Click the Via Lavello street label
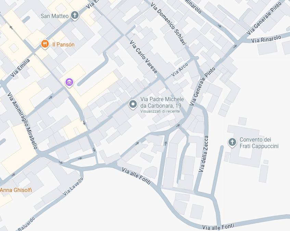This screenshot has height=231, width=290. 73,186
